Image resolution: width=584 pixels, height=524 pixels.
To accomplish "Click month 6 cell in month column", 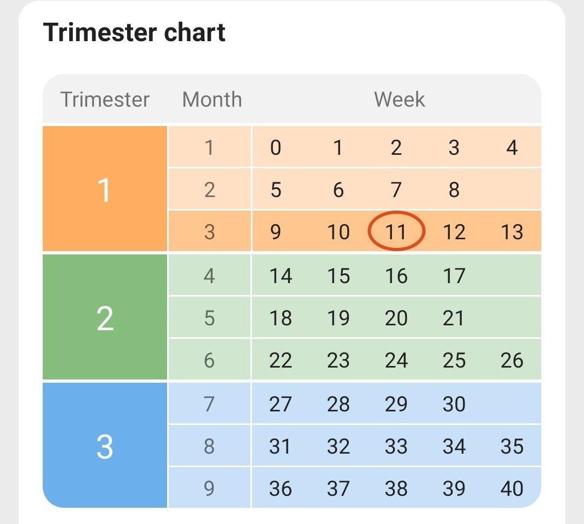I will tap(209, 360).
